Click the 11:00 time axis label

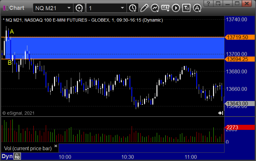191,157
